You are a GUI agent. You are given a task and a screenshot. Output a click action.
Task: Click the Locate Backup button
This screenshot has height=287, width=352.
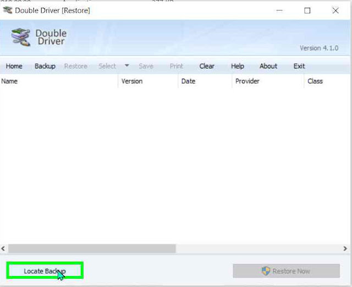pyautogui.click(x=45, y=270)
